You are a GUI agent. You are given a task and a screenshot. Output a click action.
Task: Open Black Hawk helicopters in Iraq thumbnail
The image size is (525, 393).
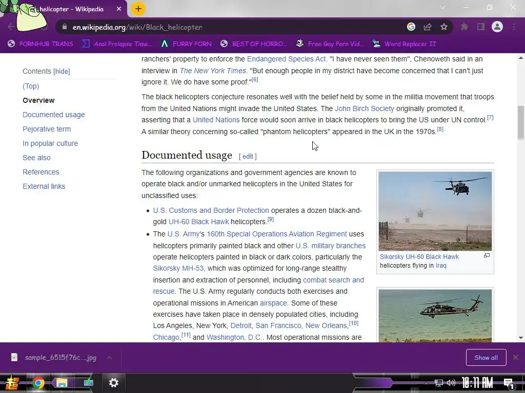(435, 211)
